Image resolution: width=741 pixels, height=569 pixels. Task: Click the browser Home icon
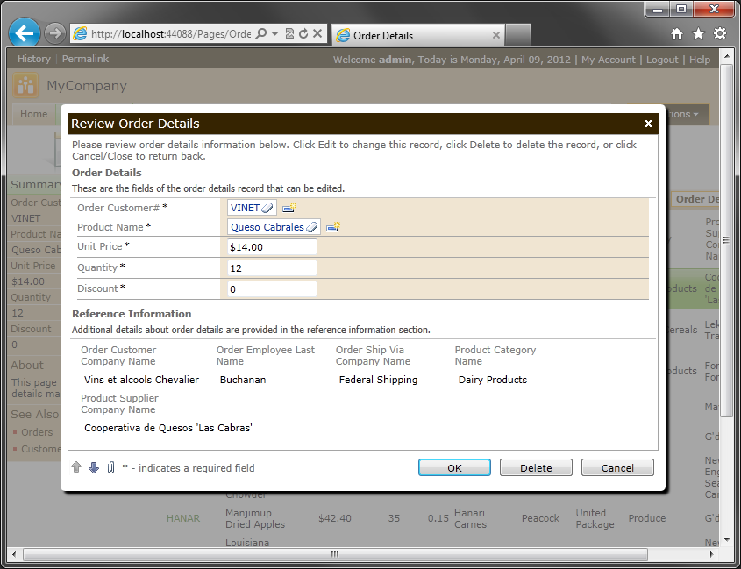click(x=677, y=34)
